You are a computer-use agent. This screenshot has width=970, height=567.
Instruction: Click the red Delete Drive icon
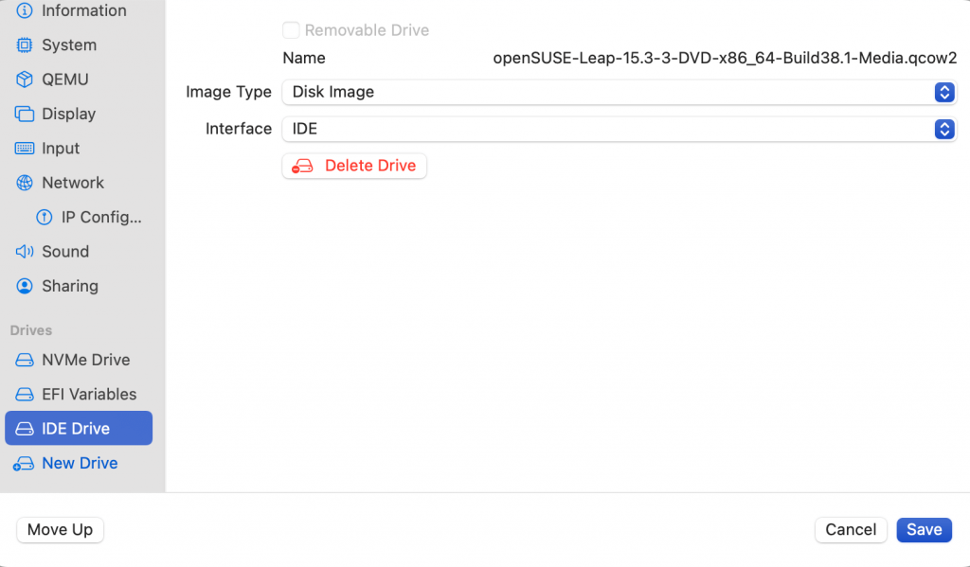302,166
